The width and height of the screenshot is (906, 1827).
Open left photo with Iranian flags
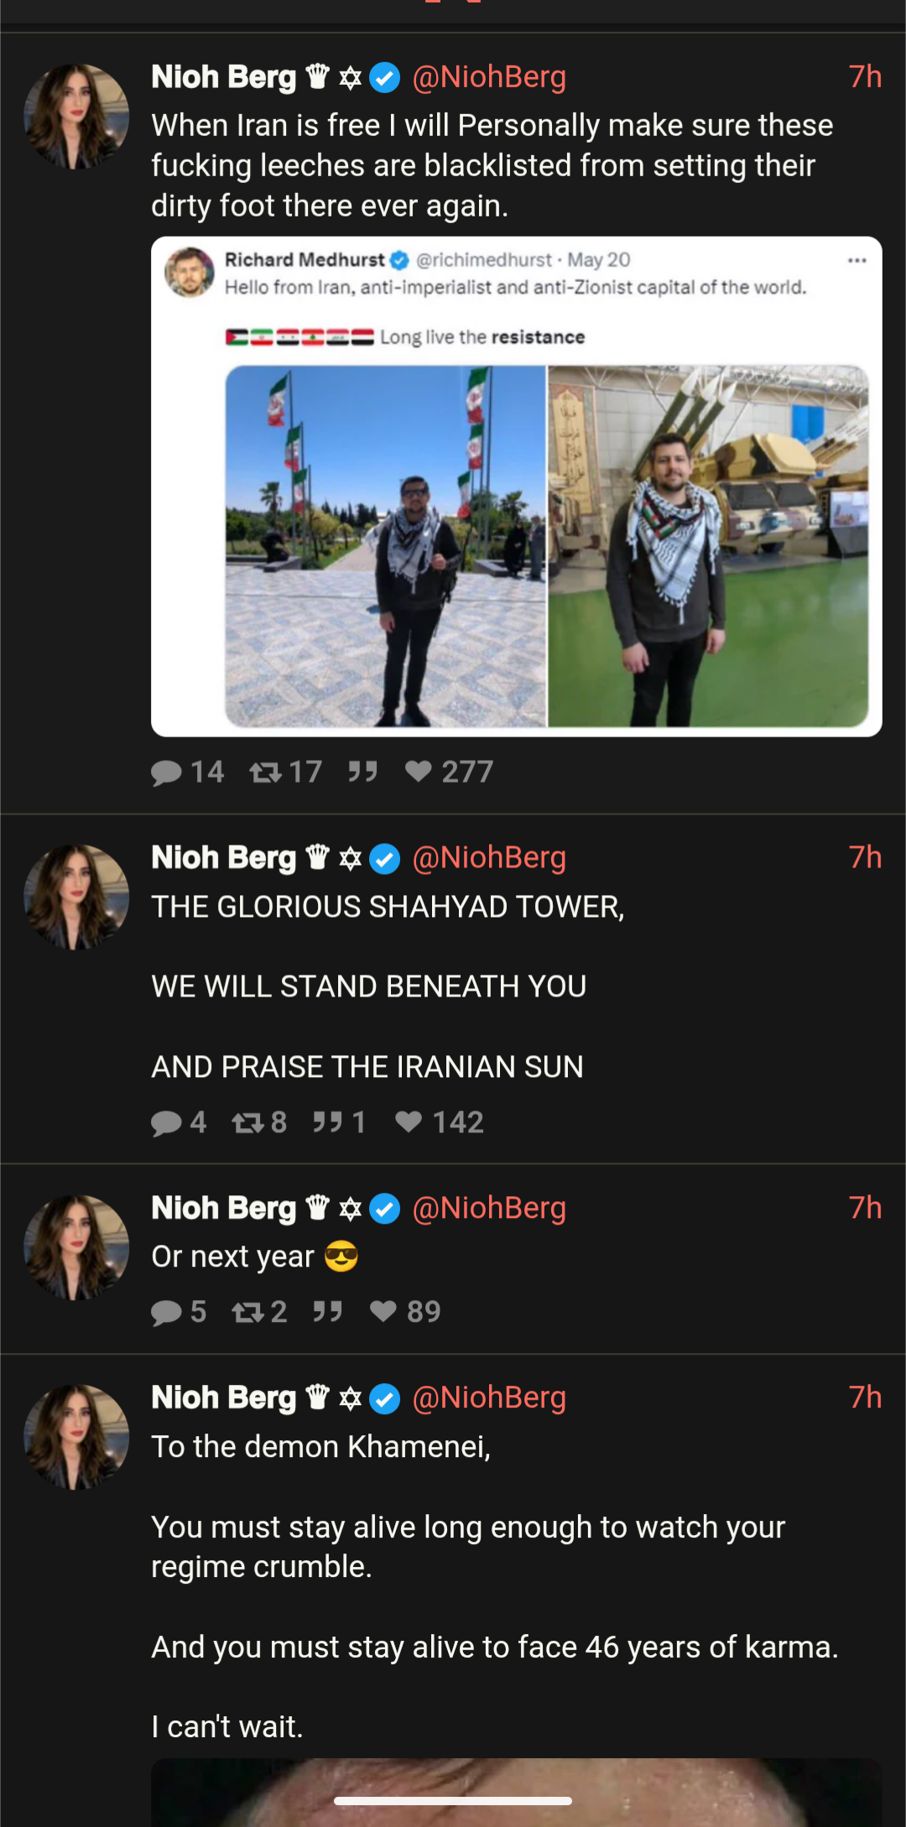point(386,546)
